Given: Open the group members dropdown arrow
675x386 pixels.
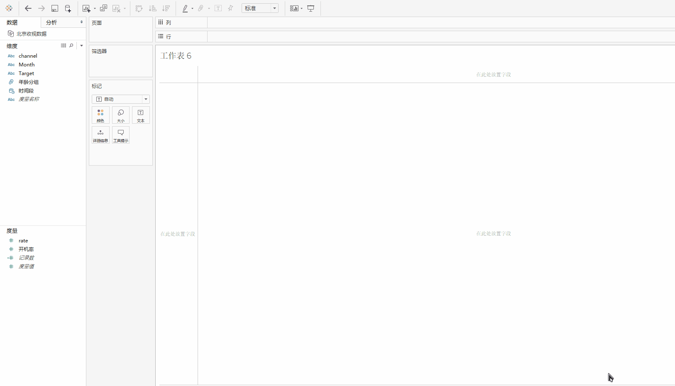Looking at the screenshot, I should 208,8.
